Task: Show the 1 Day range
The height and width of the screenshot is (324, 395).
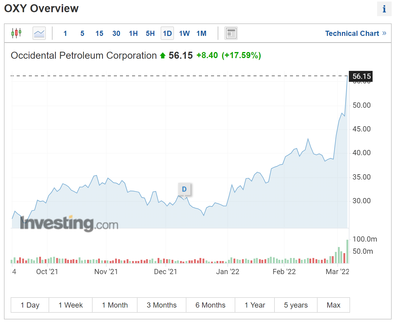Action: 30,305
